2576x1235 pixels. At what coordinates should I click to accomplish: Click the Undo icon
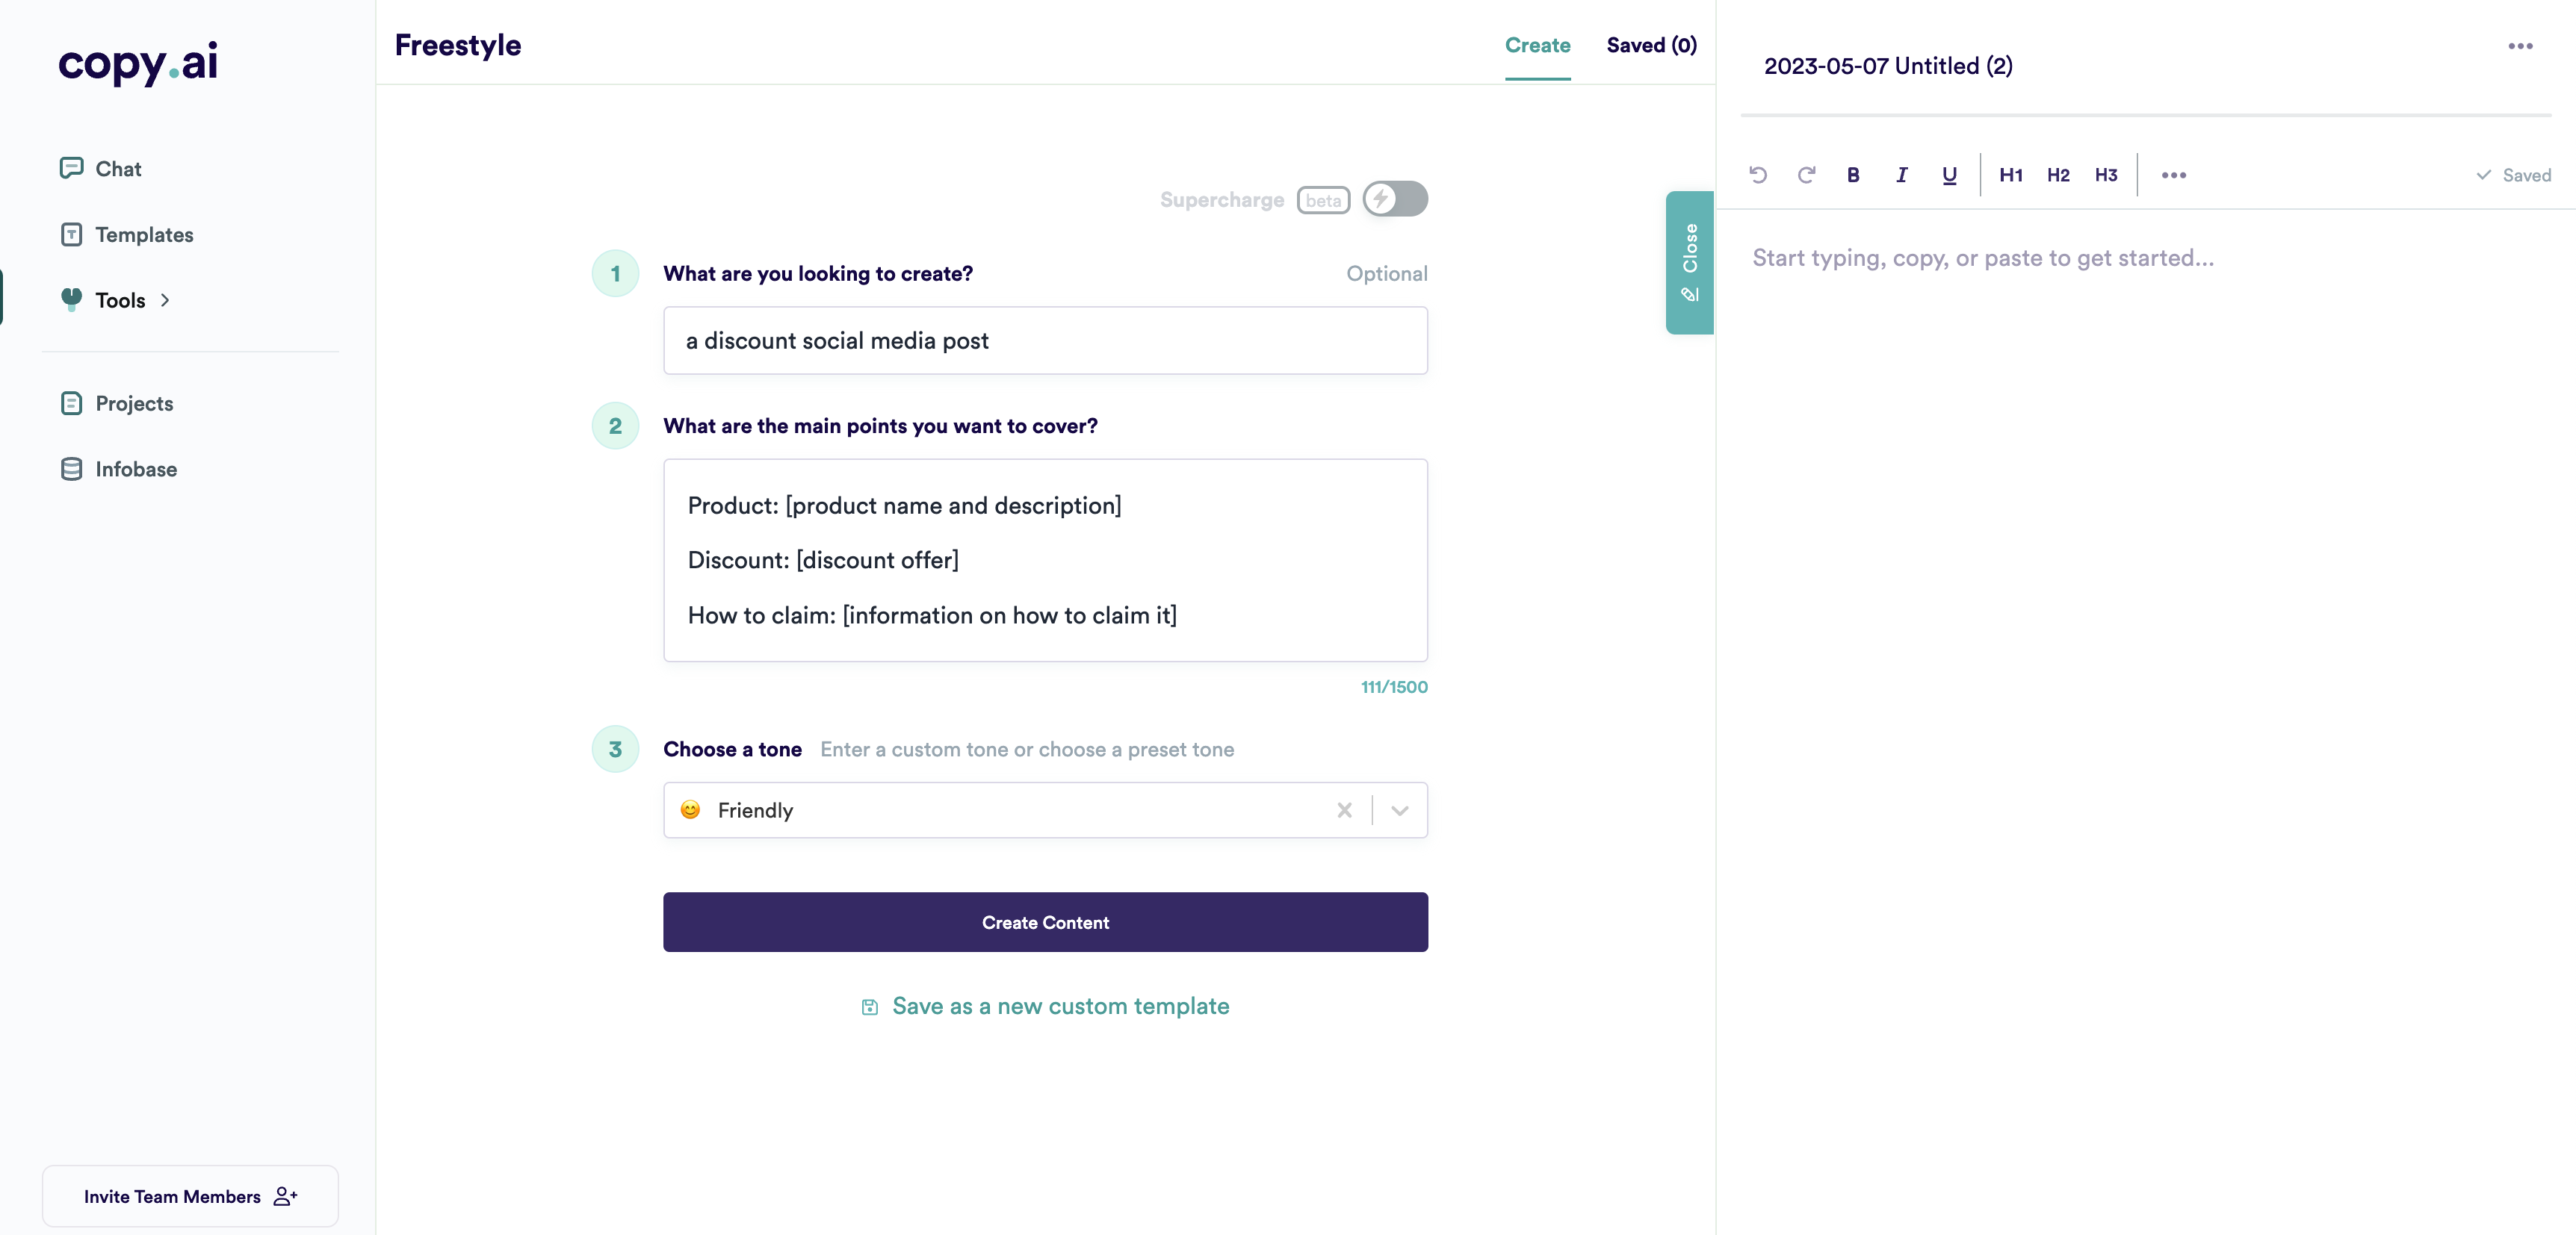tap(1758, 174)
